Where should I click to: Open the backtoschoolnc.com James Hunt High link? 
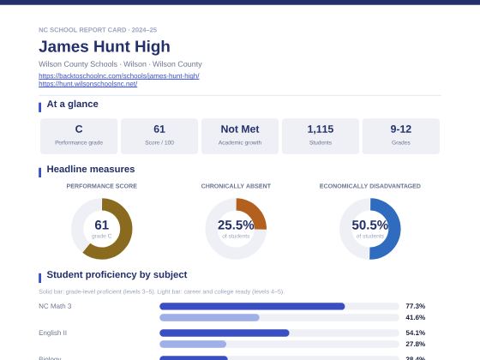tap(119, 75)
